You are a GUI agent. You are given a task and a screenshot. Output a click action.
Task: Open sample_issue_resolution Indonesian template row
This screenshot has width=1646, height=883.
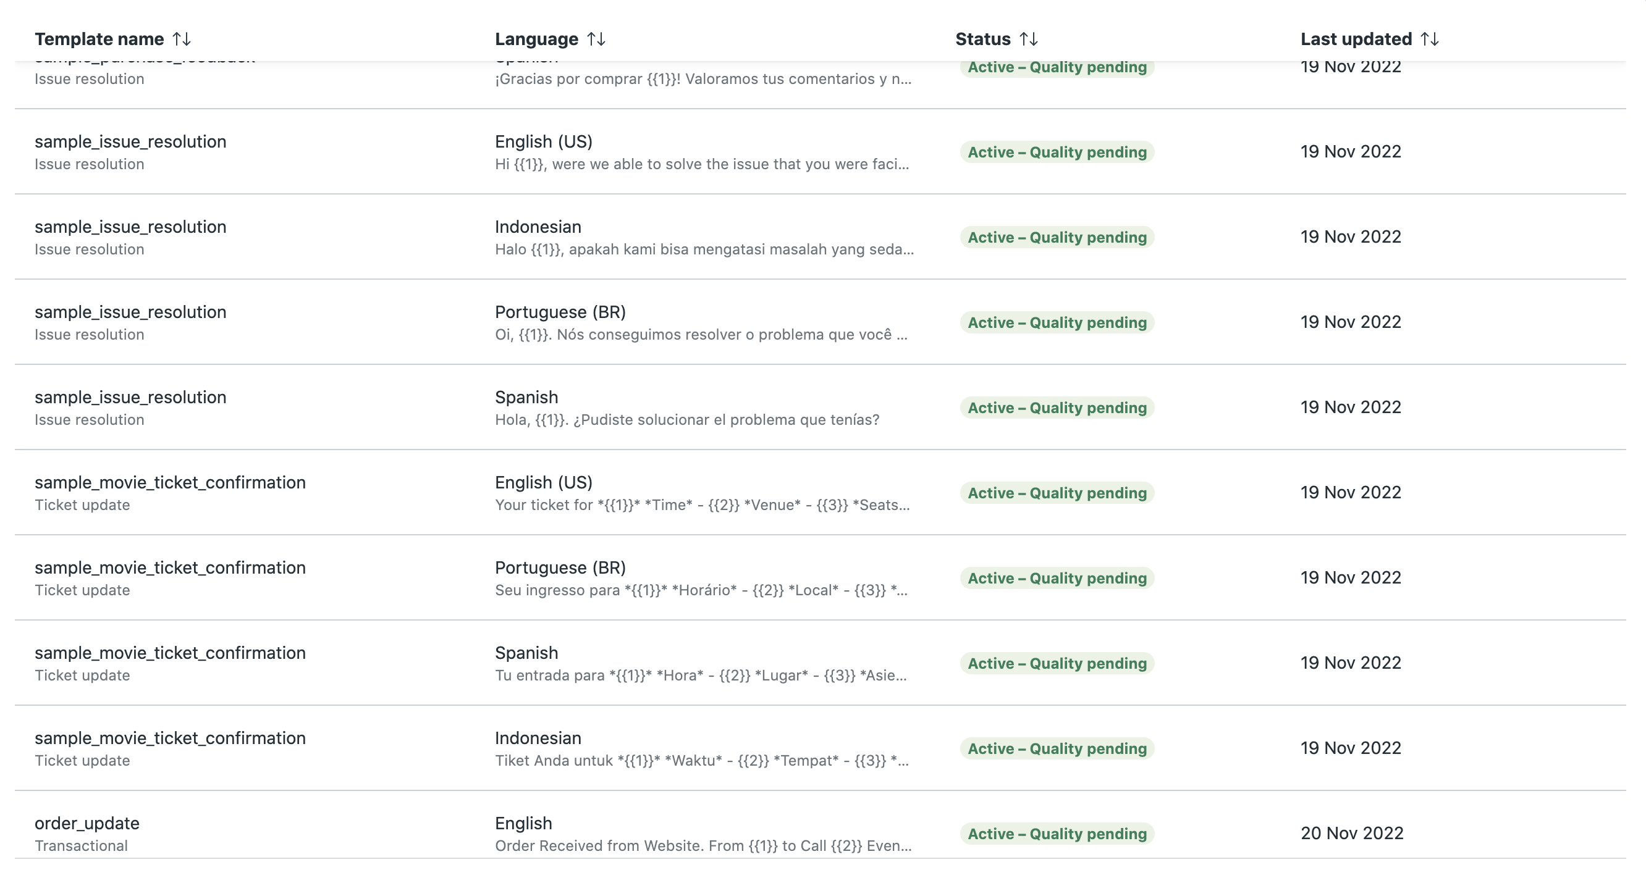pos(821,237)
